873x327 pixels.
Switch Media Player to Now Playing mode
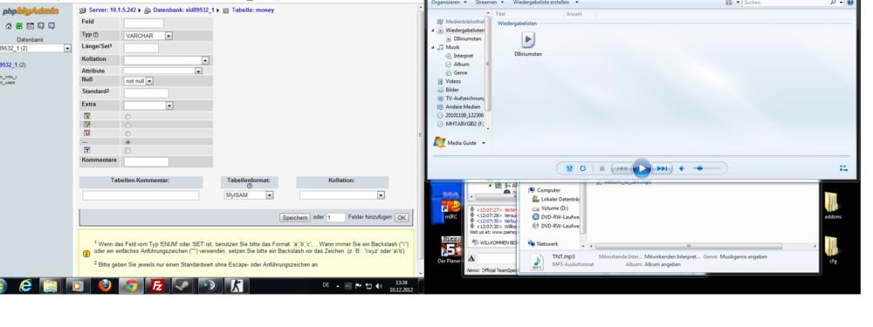[x=843, y=168]
